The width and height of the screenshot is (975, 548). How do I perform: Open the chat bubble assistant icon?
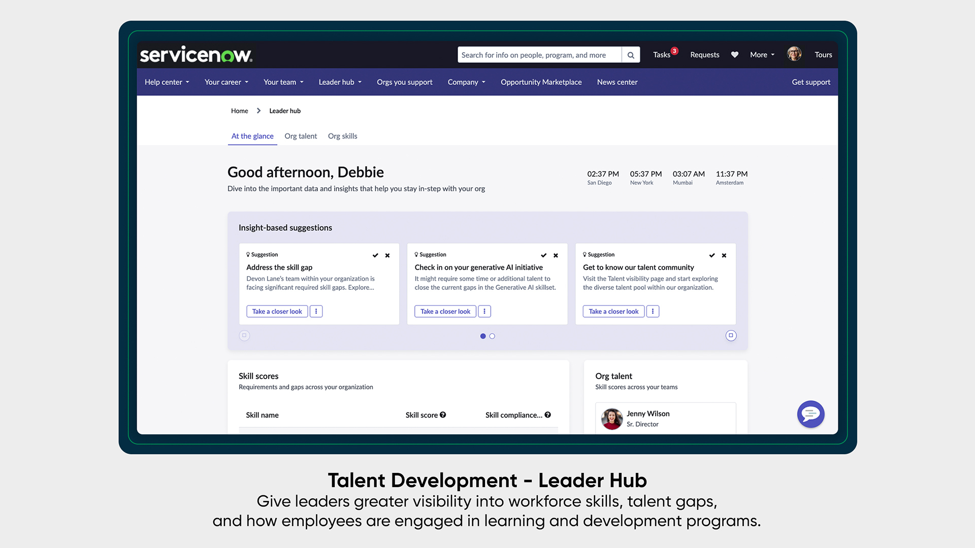(x=810, y=415)
